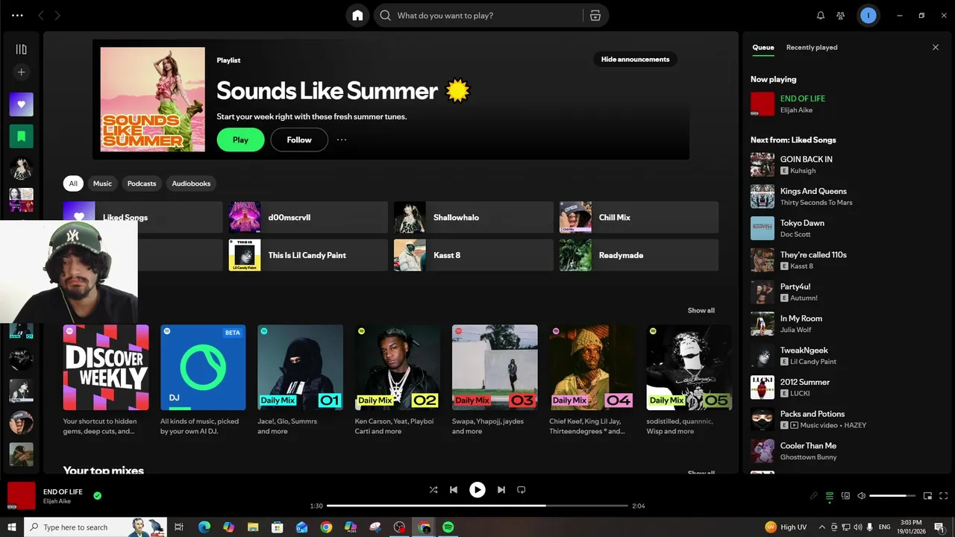The width and height of the screenshot is (955, 537).
Task: Click Show all above Daily Mix cards
Action: click(701, 310)
